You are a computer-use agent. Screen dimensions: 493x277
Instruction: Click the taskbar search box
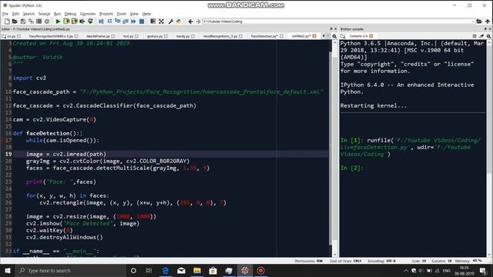click(x=71, y=270)
